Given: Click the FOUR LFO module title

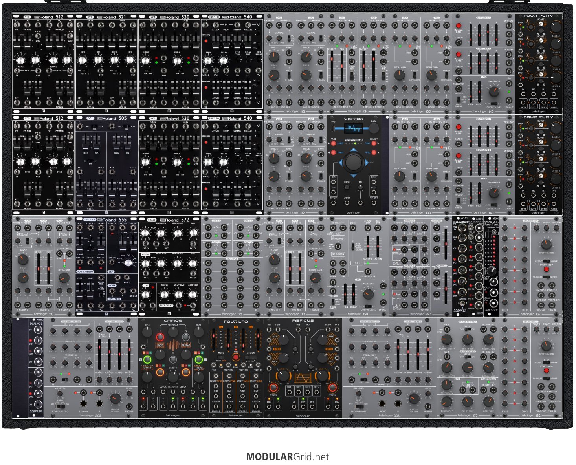Looking at the screenshot, I should point(236,322).
